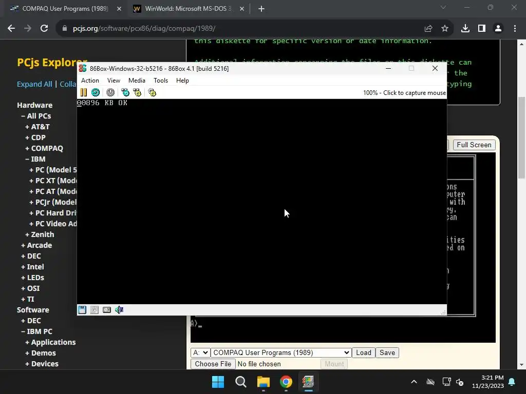This screenshot has height=394, width=526.
Task: Click the gray ACPI shutdown power icon
Action: pos(110,92)
